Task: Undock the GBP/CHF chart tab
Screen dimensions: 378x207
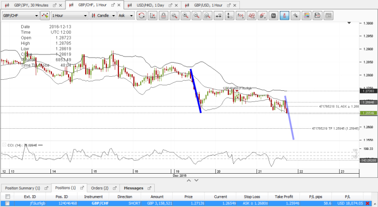Action: tap(113, 5)
